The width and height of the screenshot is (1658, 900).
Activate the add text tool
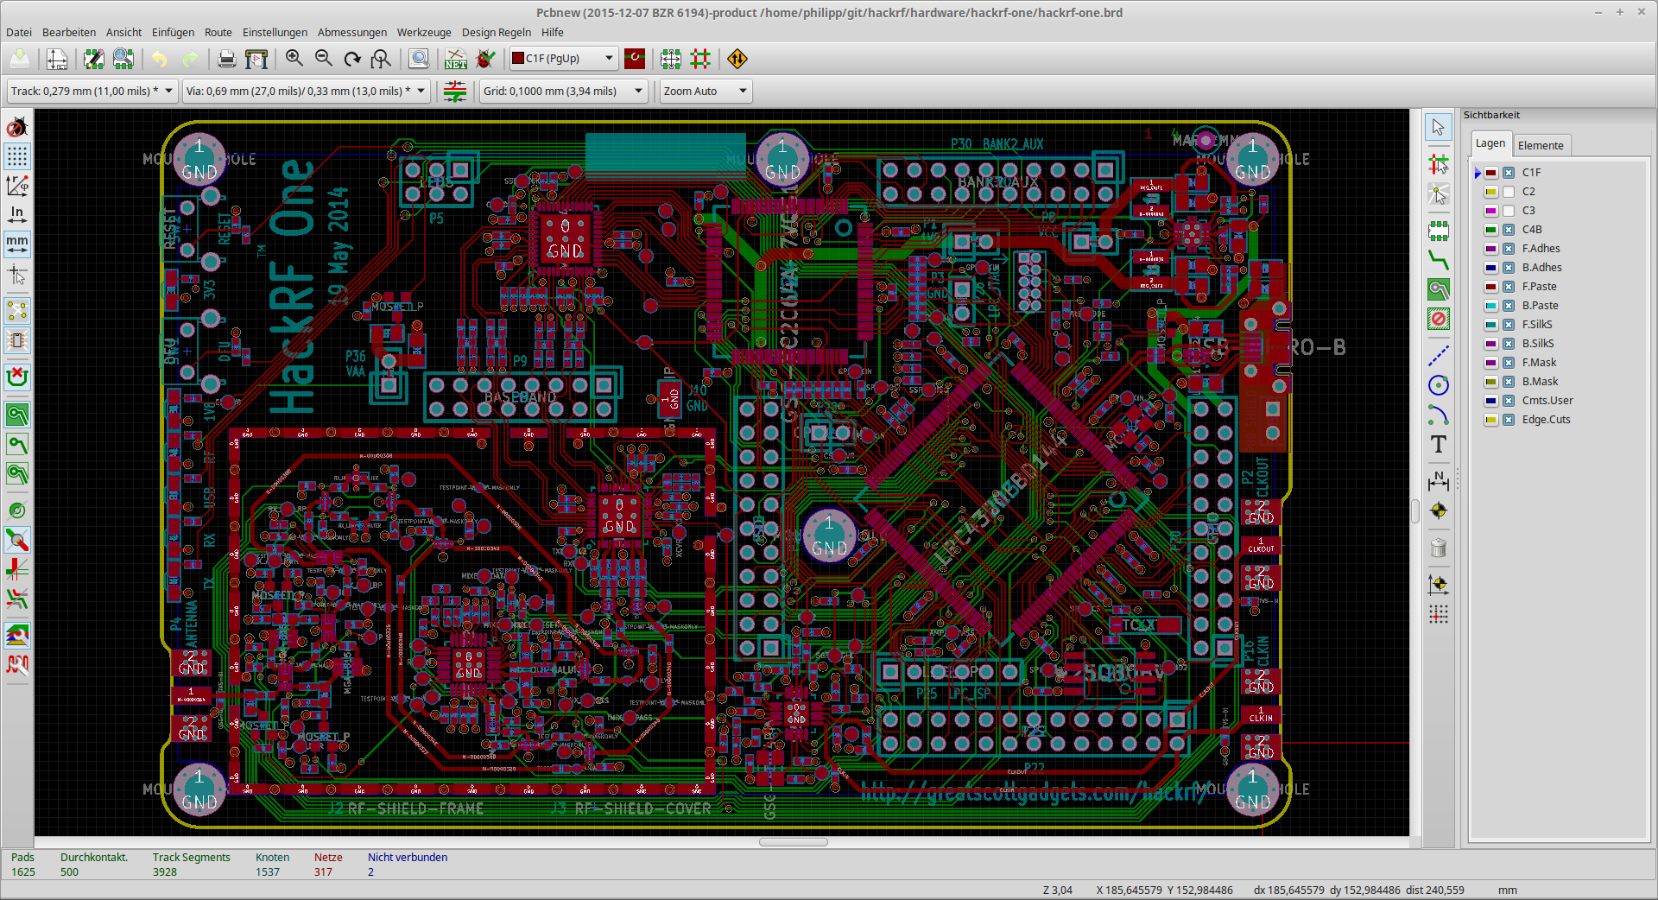point(1439,445)
